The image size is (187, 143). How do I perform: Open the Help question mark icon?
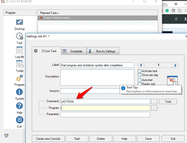click(19, 106)
